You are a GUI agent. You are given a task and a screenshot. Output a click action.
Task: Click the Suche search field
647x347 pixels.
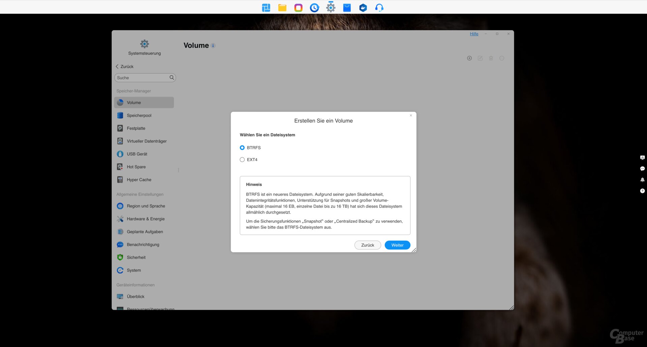142,78
